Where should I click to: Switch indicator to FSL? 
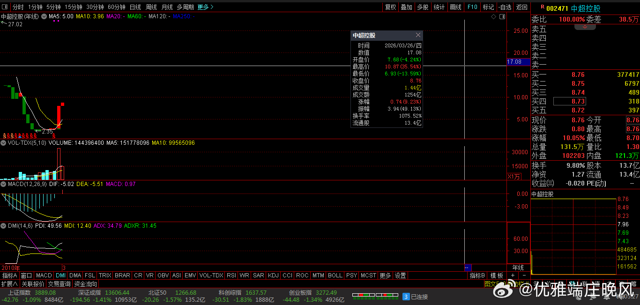pos(90,275)
